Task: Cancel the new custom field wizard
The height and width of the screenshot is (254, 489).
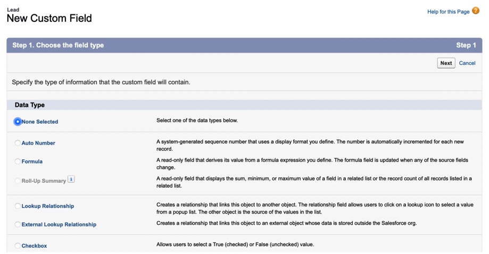Action: click(467, 63)
